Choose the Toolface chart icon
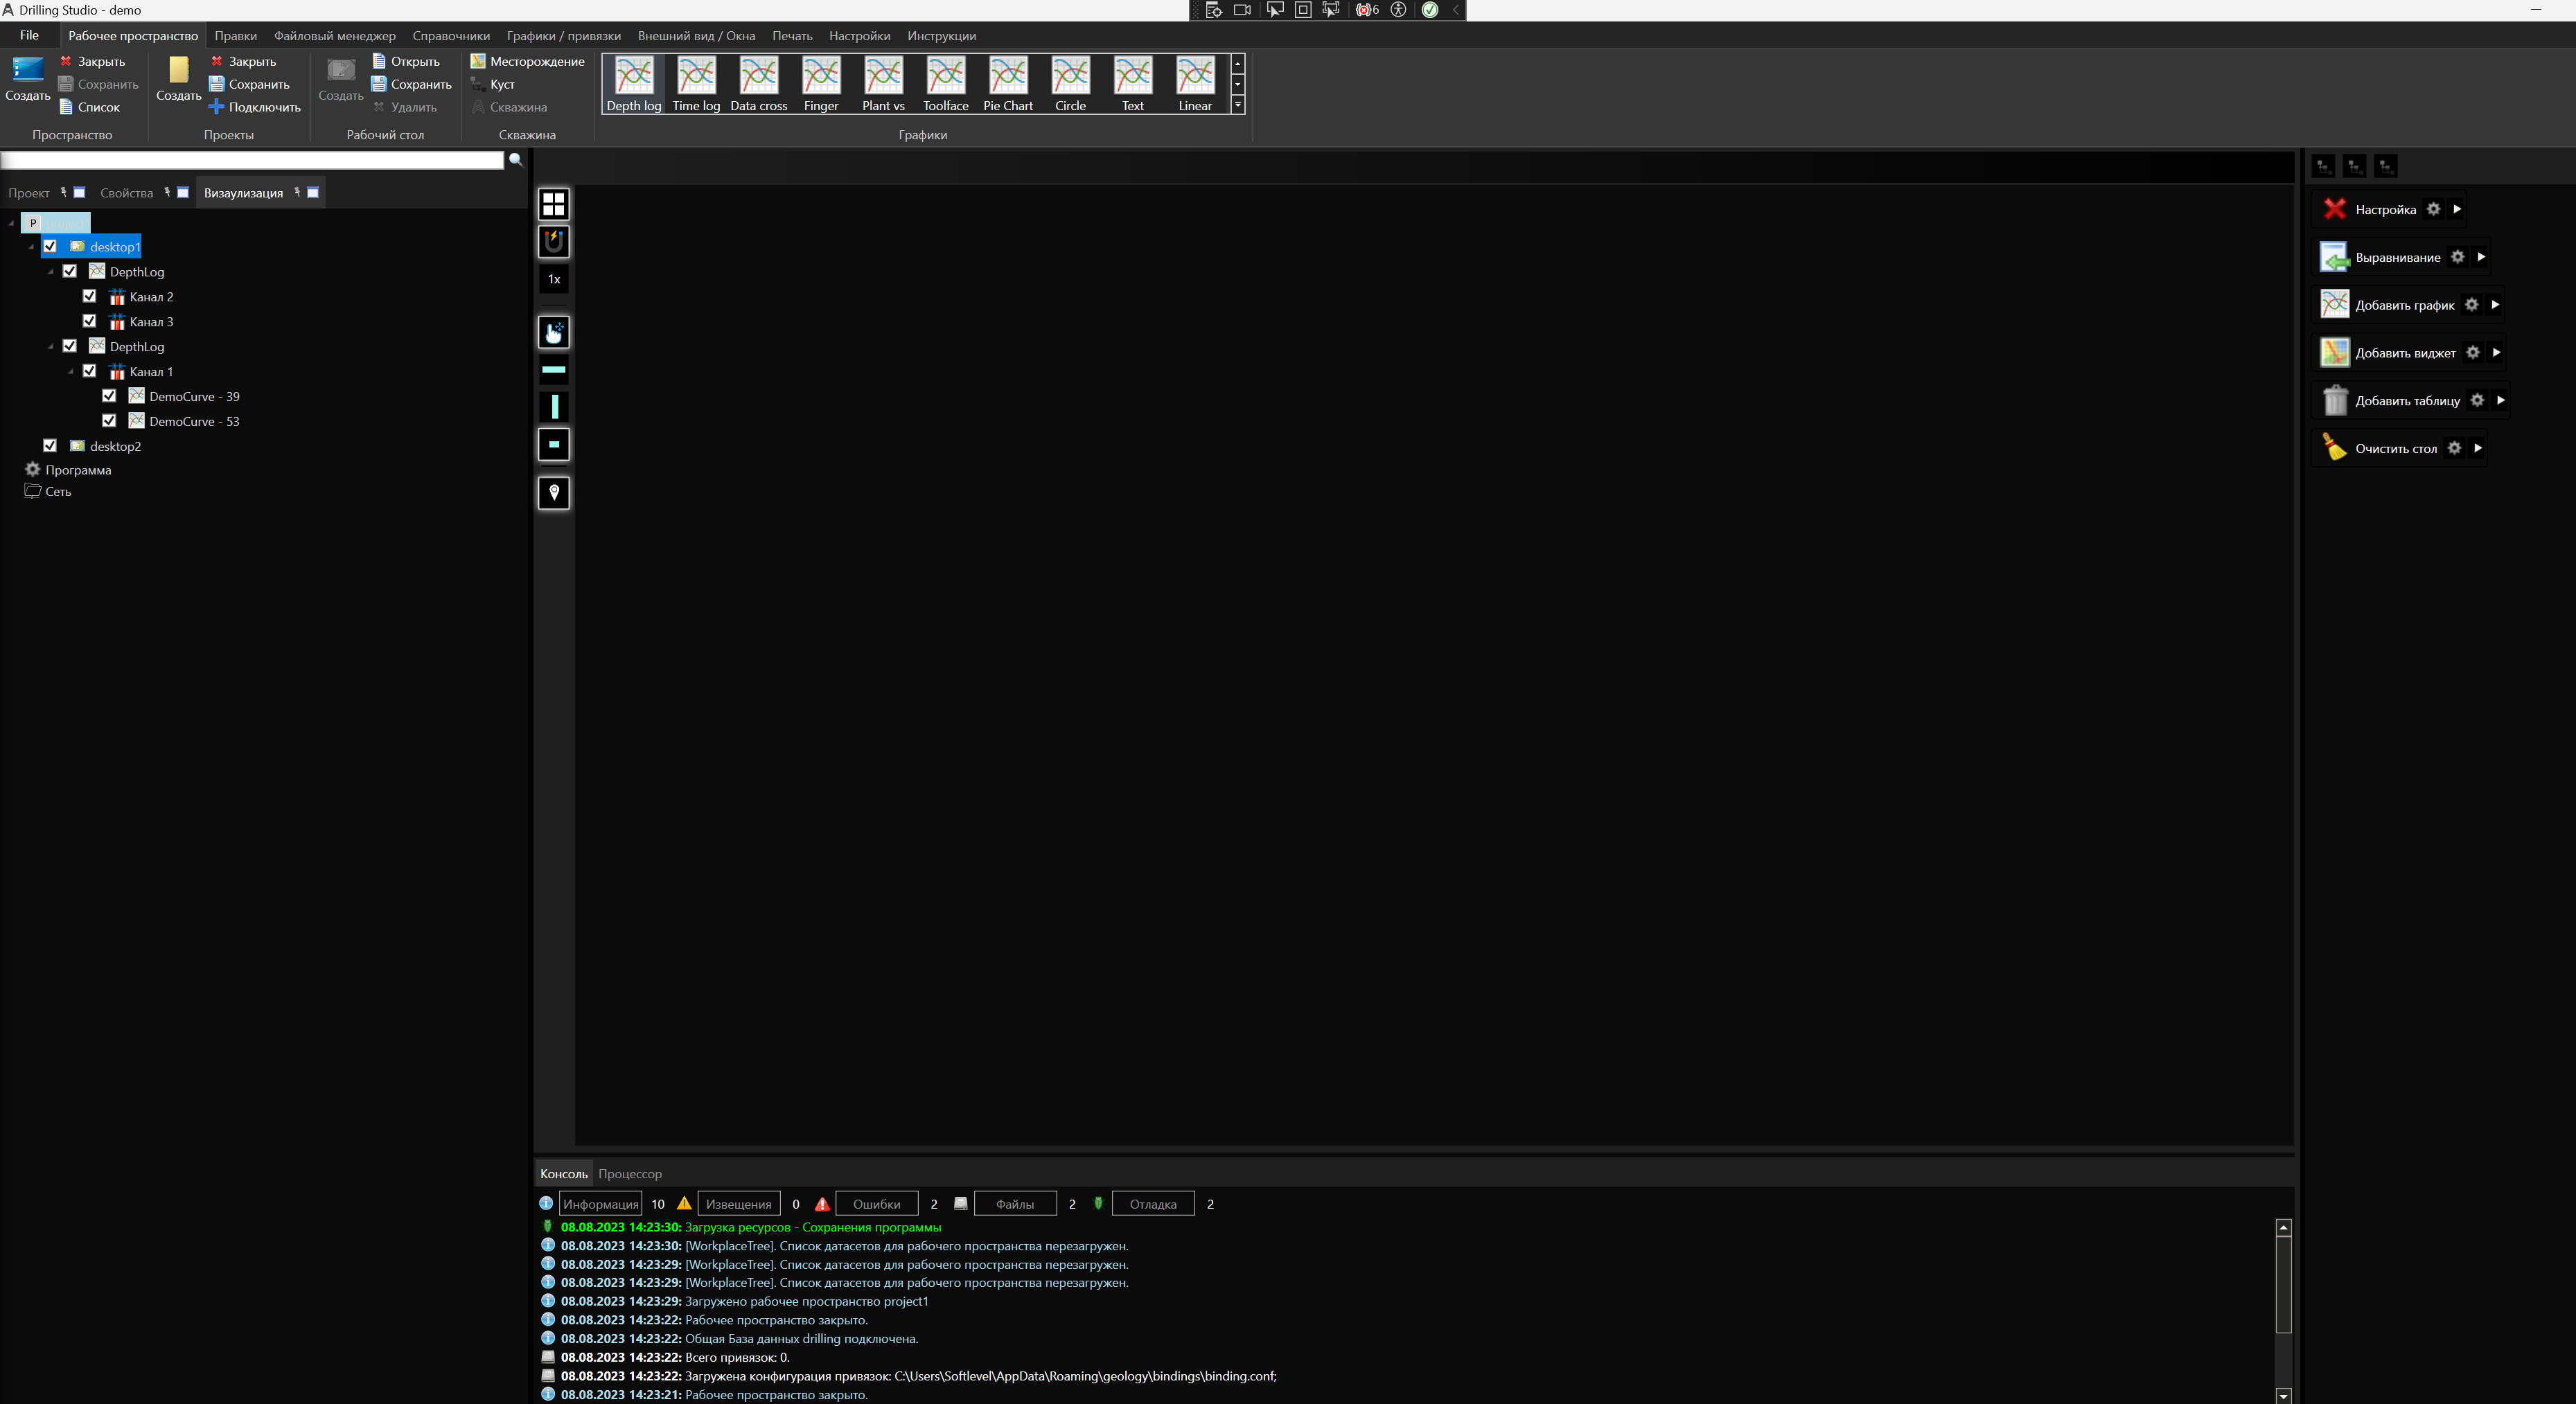Image resolution: width=2576 pixels, height=1404 pixels. click(945, 76)
